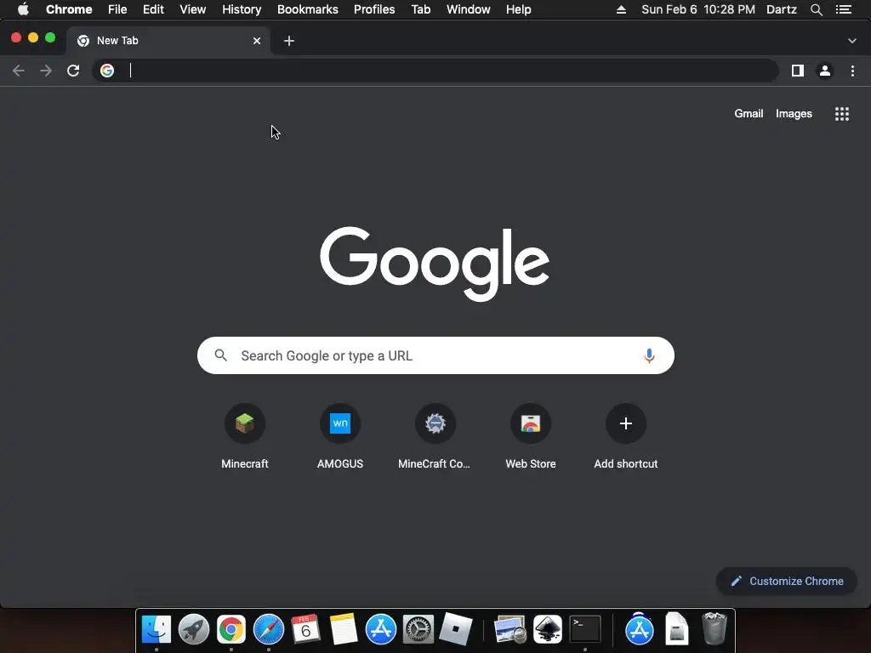
Task: Click the date and time in menu bar
Action: [698, 9]
